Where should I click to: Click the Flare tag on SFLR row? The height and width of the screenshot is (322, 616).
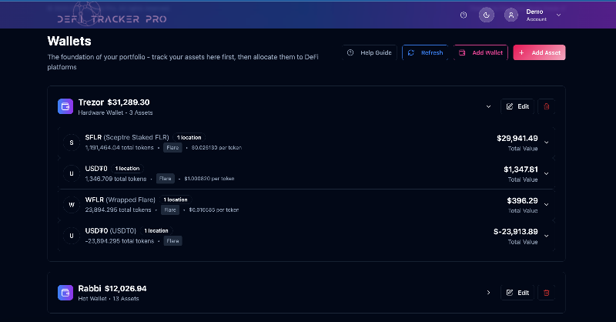[x=172, y=148]
